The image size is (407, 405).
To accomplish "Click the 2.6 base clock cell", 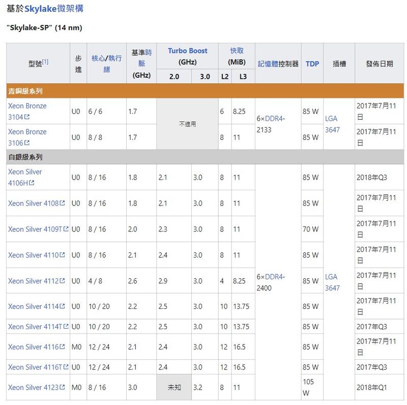I will click(x=141, y=281).
